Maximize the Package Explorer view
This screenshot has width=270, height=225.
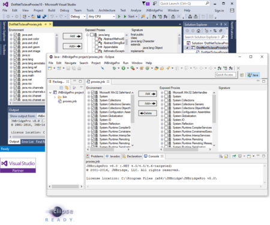[80, 82]
